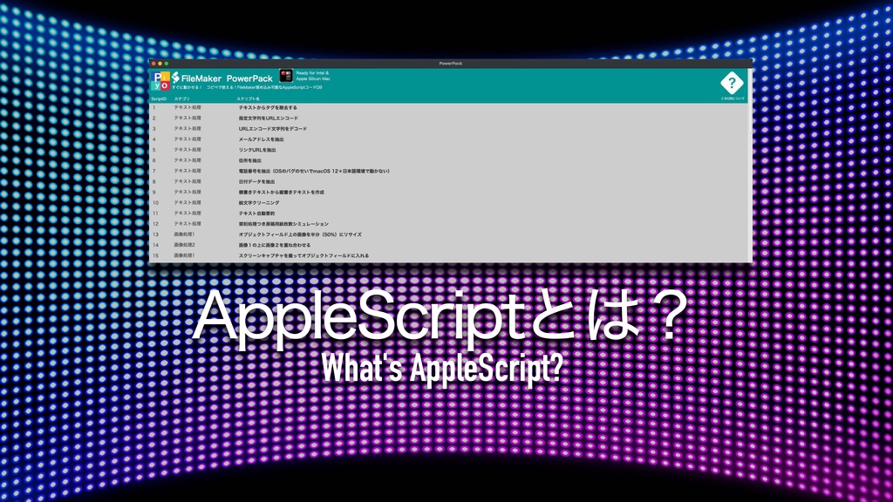Click the この DB について label under help icon
The width and height of the screenshot is (893, 502).
[x=733, y=98]
